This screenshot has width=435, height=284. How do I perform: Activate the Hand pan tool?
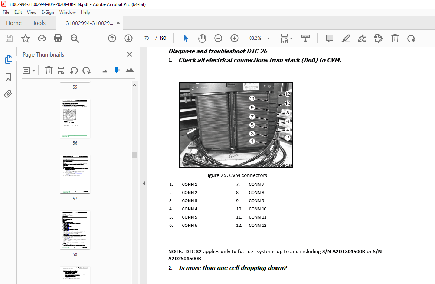click(x=202, y=38)
